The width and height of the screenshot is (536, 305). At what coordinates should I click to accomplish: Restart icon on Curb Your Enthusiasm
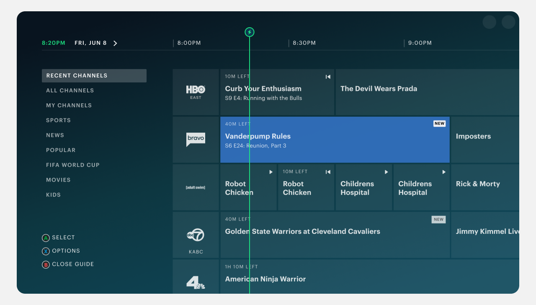coord(328,77)
